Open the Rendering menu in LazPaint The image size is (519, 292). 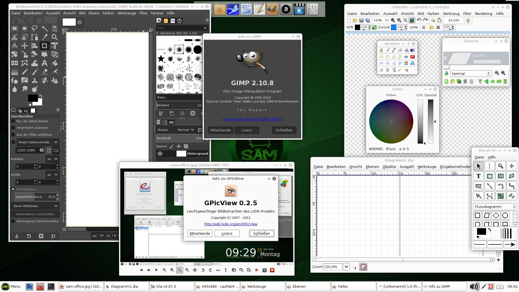(x=483, y=14)
